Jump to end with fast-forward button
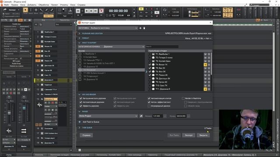This screenshot has width=280, height=157. coord(95,11)
